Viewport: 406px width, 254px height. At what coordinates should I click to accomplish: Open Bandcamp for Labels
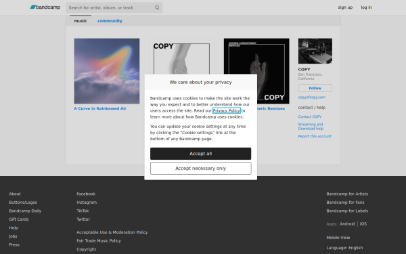[x=347, y=211]
